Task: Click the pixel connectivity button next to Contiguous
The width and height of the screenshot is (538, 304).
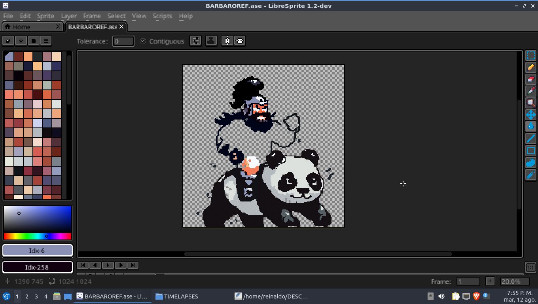Action: pos(195,41)
